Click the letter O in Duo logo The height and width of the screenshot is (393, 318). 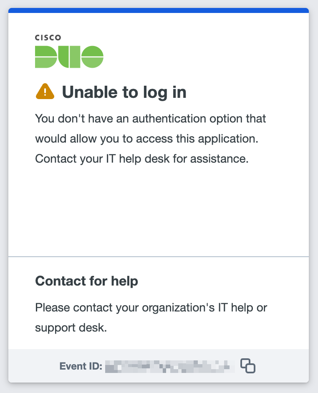pyautogui.click(x=92, y=57)
